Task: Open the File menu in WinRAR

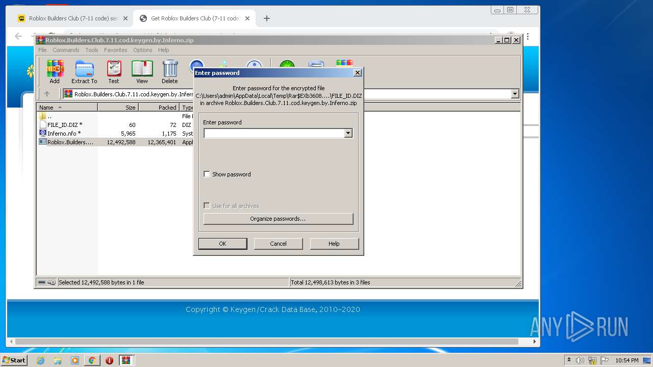Action: [42, 50]
